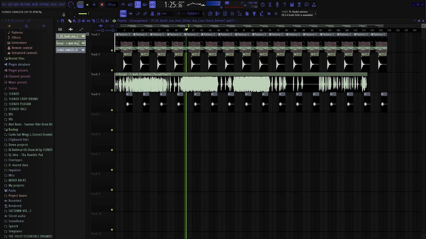
Task: Select the playlist playback speaker tool
Action: point(107,21)
